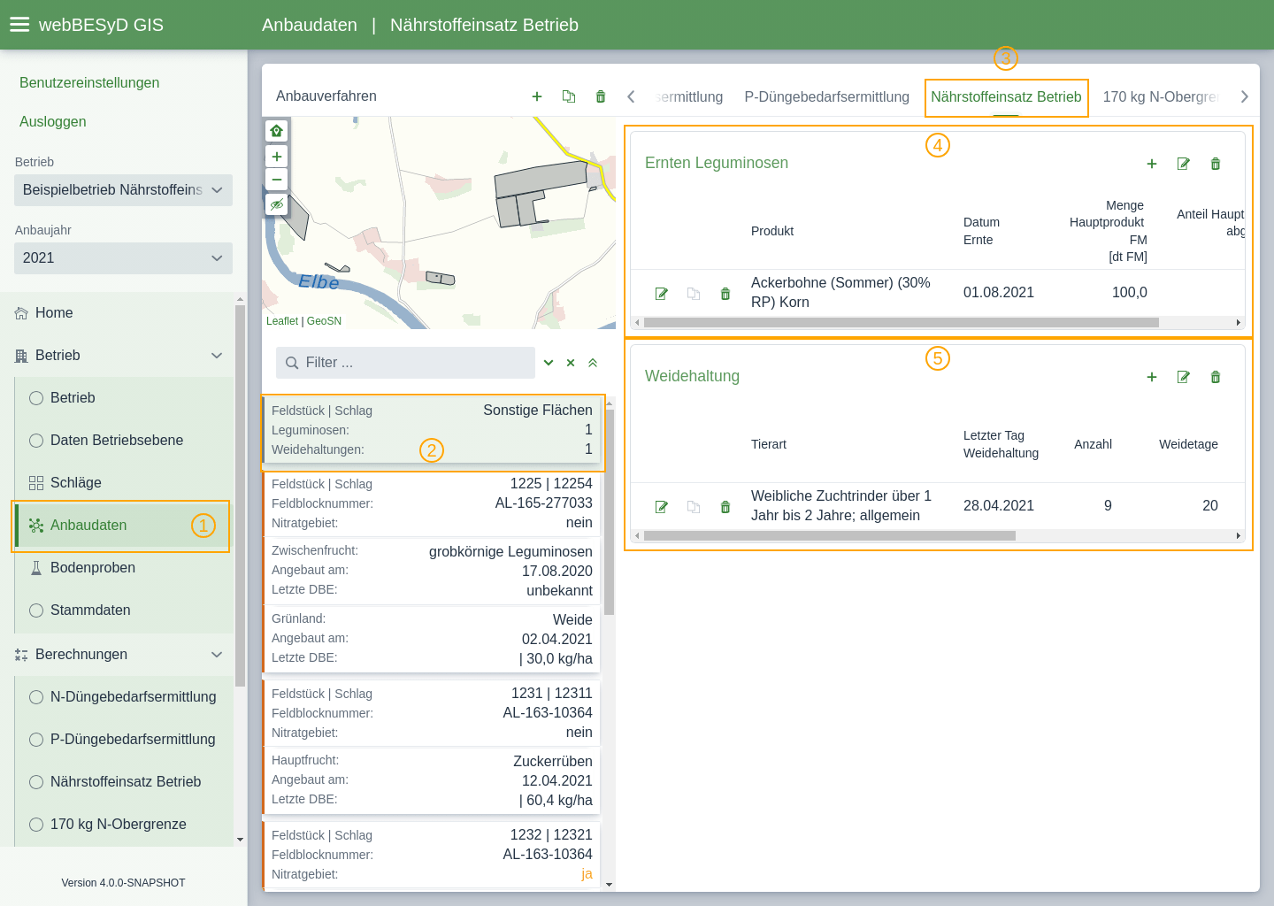Open Home in sidebar
Image resolution: width=1274 pixels, height=906 pixels.
click(x=117, y=313)
